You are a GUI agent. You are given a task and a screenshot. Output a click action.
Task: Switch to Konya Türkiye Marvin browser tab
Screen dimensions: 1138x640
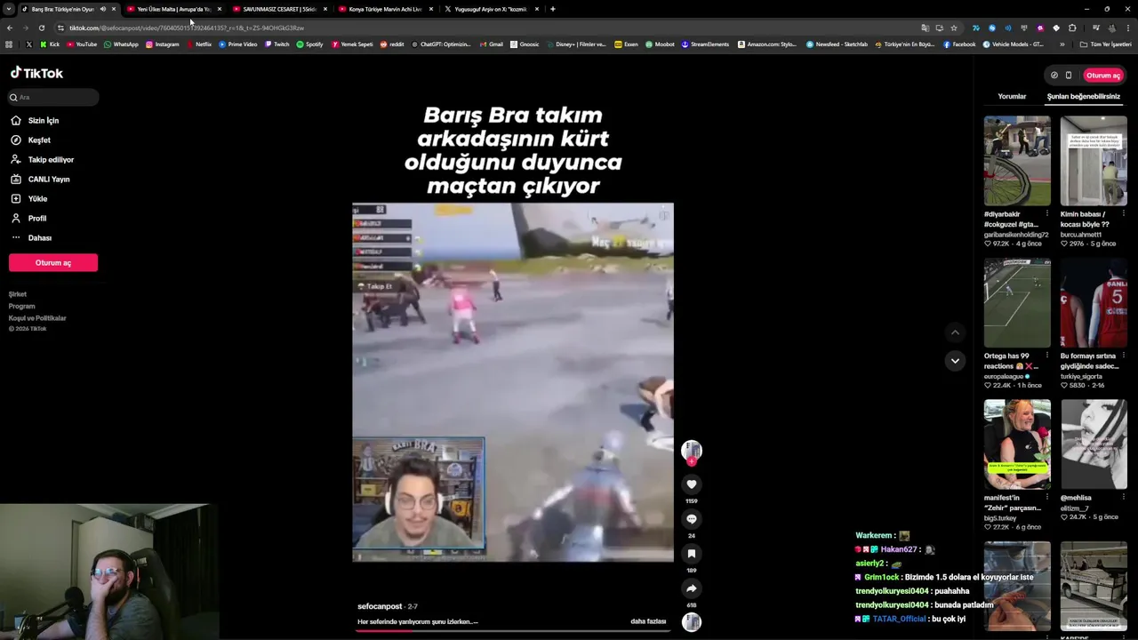tap(386, 9)
